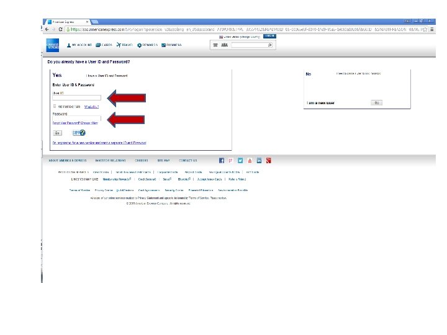Screen dimensions: 447x335
Task: Open Site Map footer link
Action: click(x=164, y=161)
